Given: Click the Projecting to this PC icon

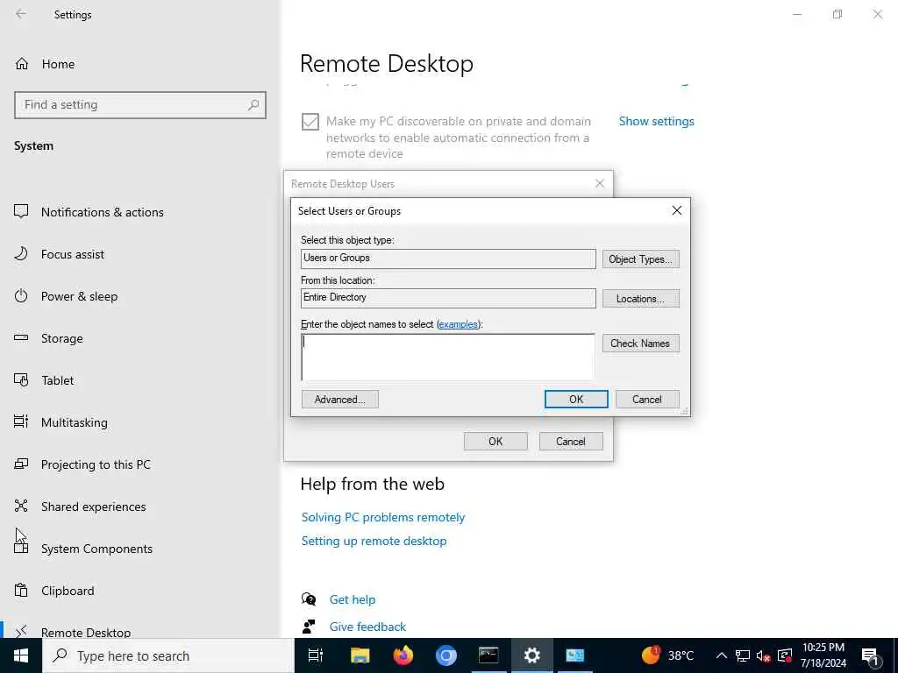Looking at the screenshot, I should tap(21, 464).
